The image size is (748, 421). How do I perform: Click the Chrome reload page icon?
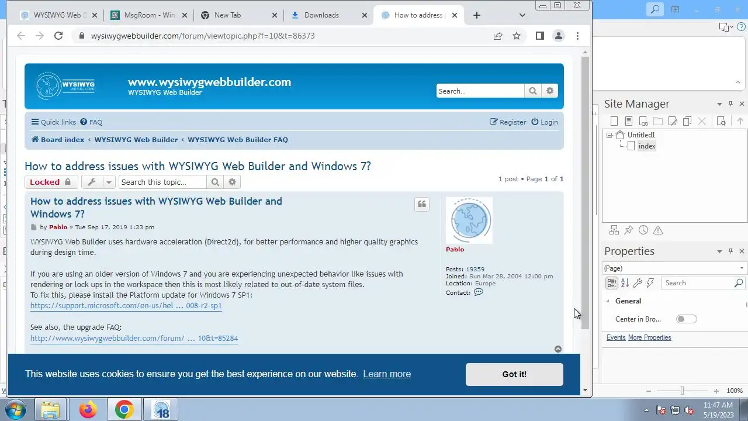click(58, 36)
